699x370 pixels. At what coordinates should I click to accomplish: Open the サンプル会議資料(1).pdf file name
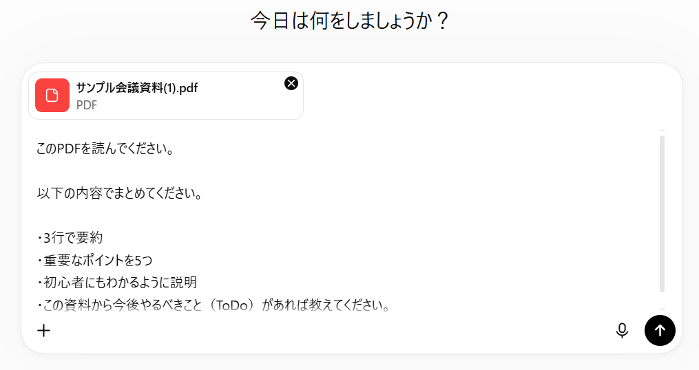[137, 88]
